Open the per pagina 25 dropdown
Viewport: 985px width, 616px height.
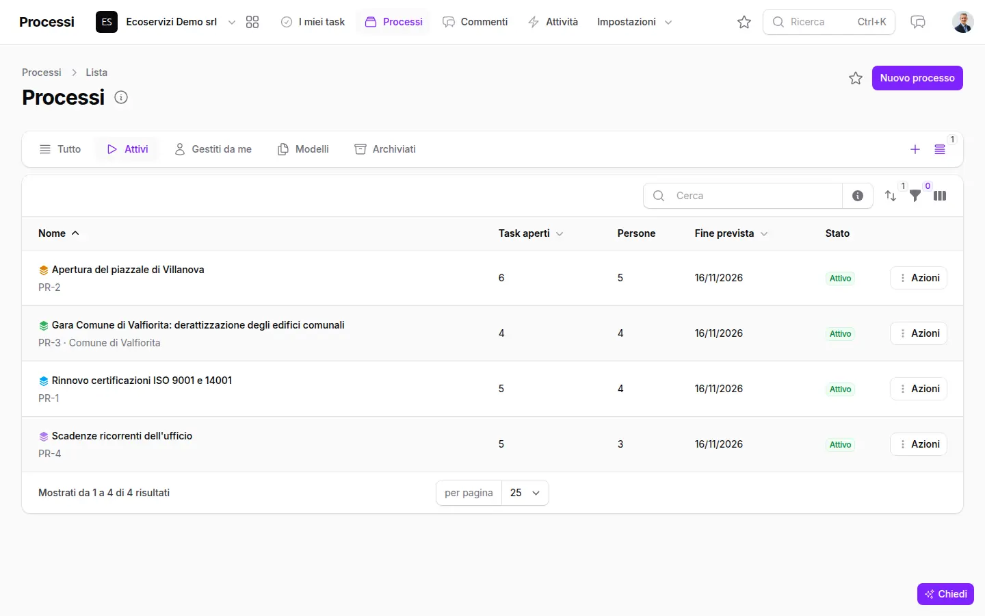[x=525, y=493]
